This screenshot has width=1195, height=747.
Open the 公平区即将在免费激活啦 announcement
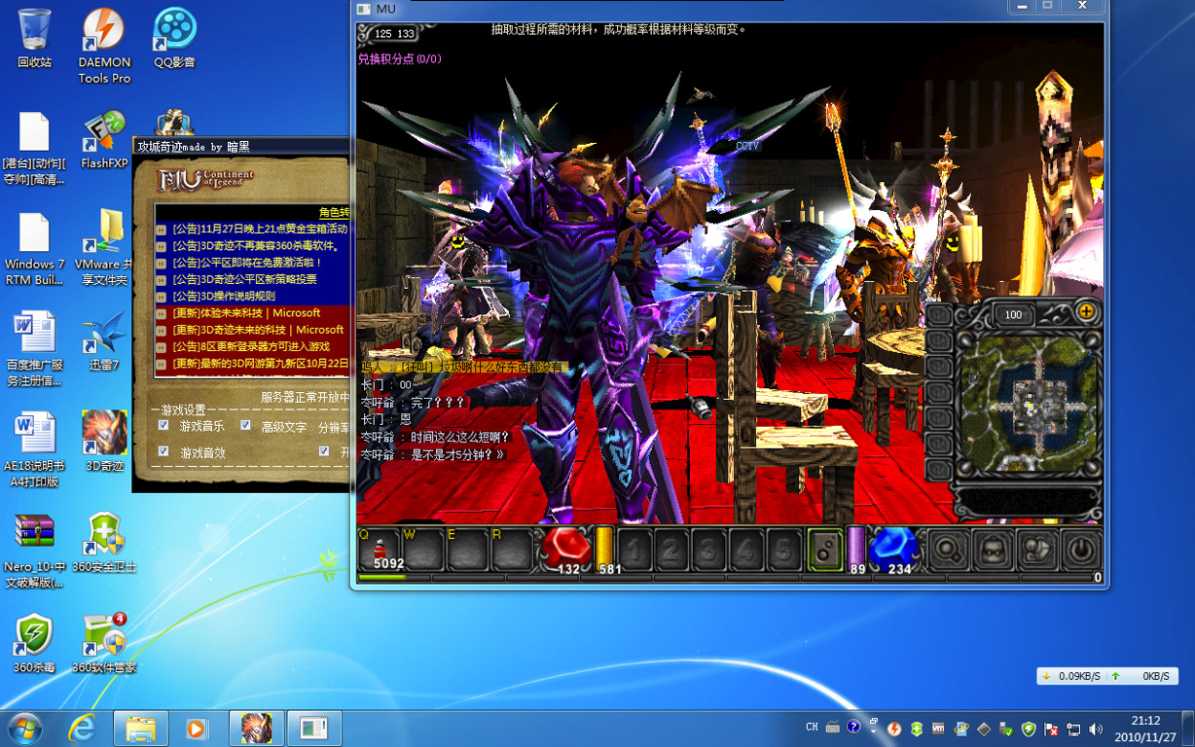point(247,263)
